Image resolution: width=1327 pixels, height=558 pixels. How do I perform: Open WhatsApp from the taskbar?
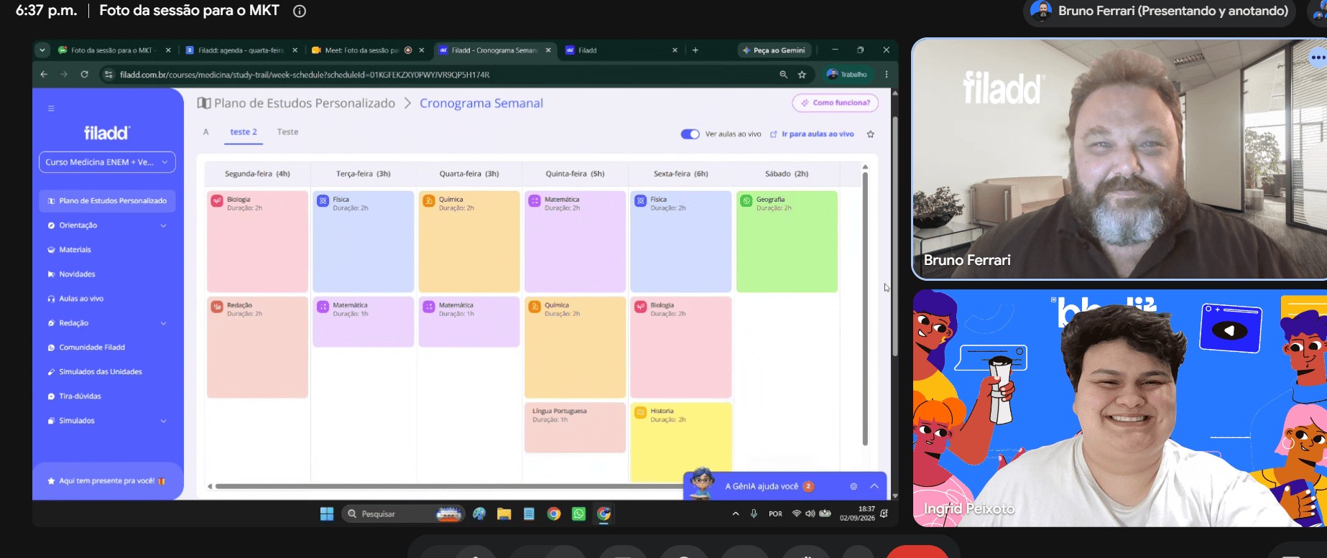[x=578, y=513]
